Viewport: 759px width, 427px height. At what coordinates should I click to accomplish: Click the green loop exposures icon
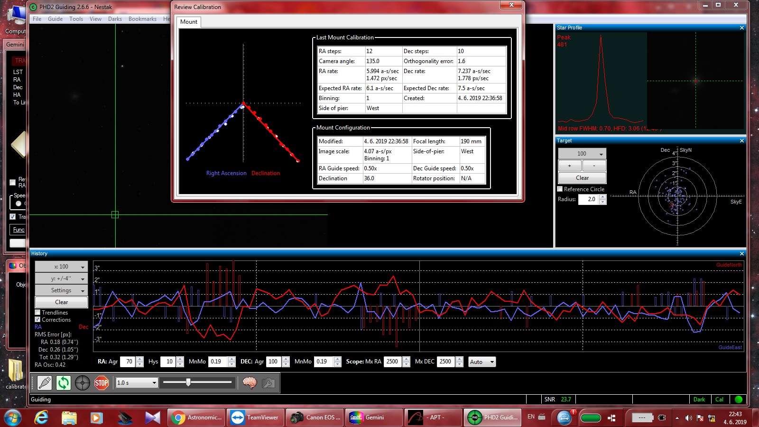click(x=63, y=383)
